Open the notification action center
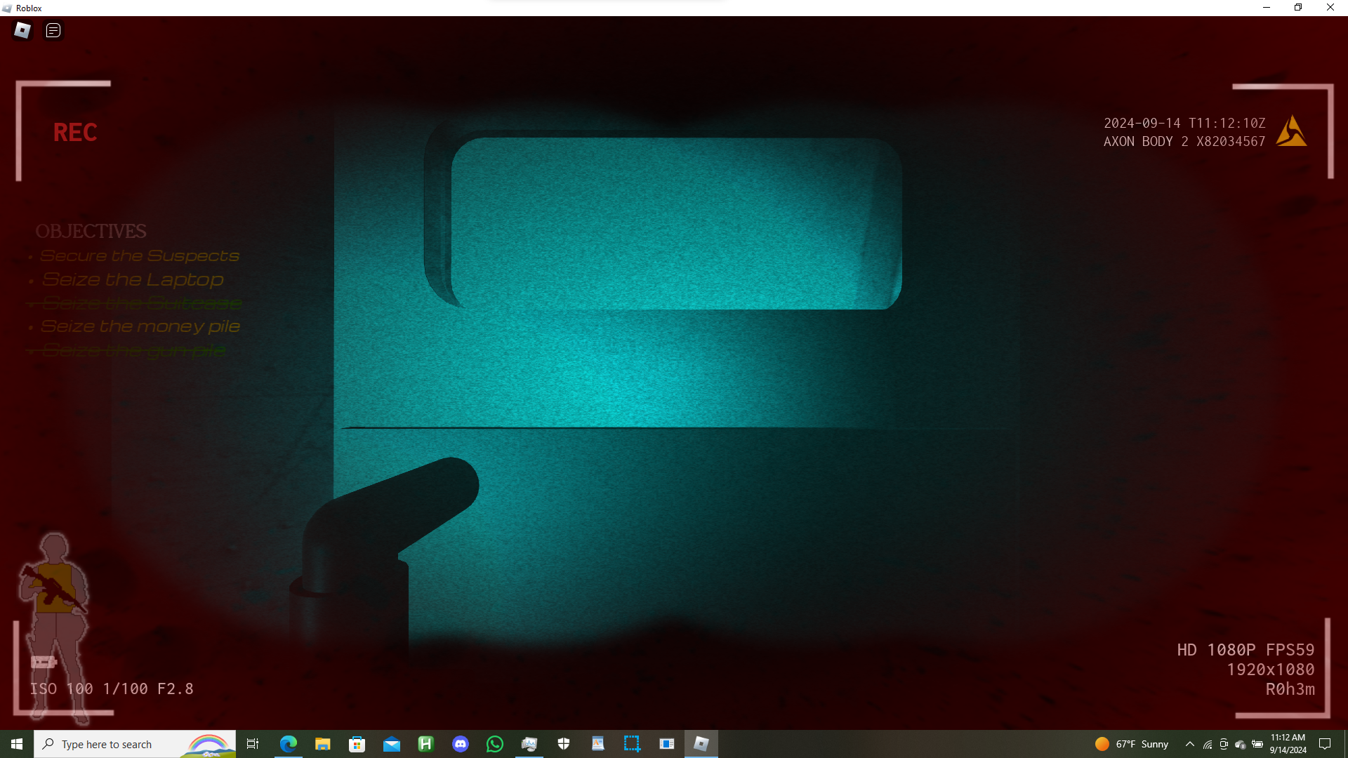1348x758 pixels. coord(1325,744)
